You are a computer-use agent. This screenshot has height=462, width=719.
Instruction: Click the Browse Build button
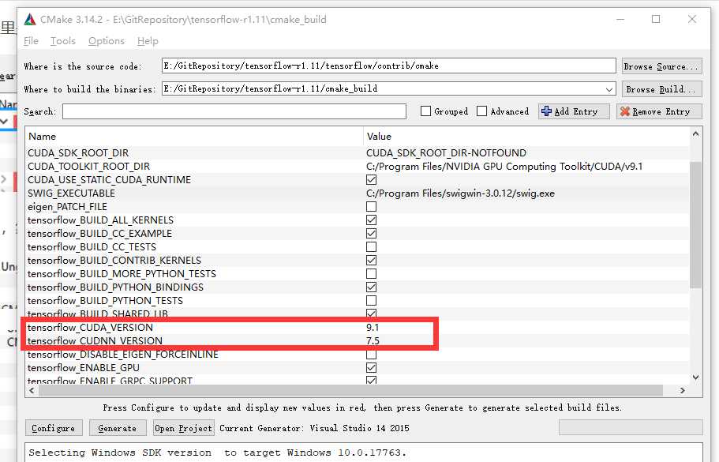coord(661,89)
